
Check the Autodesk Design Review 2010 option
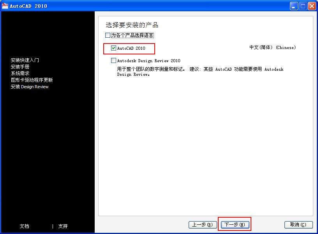tap(113, 61)
